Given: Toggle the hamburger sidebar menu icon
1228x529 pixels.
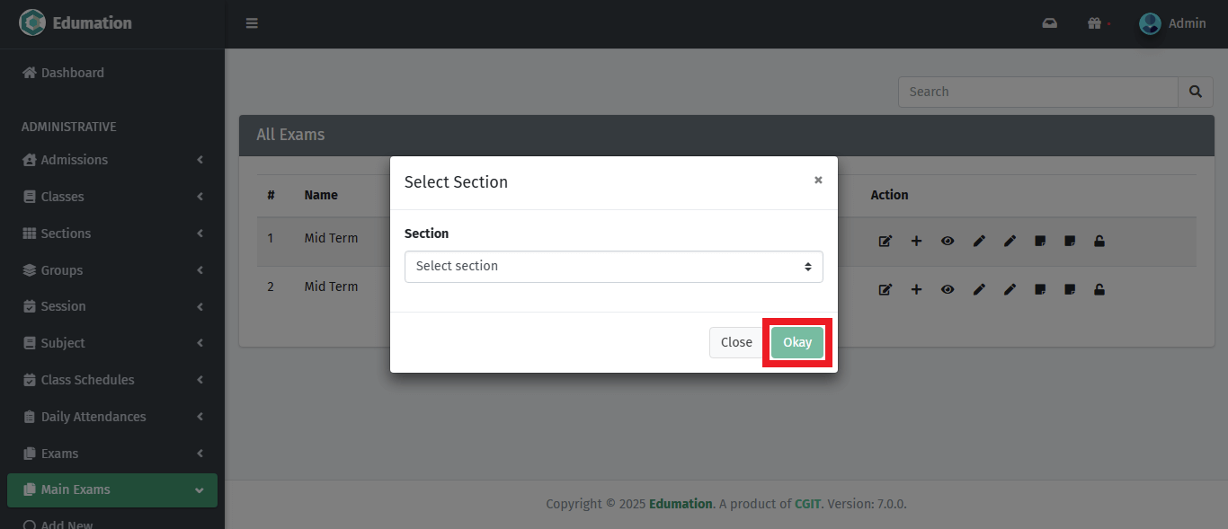Looking at the screenshot, I should pyautogui.click(x=252, y=23).
